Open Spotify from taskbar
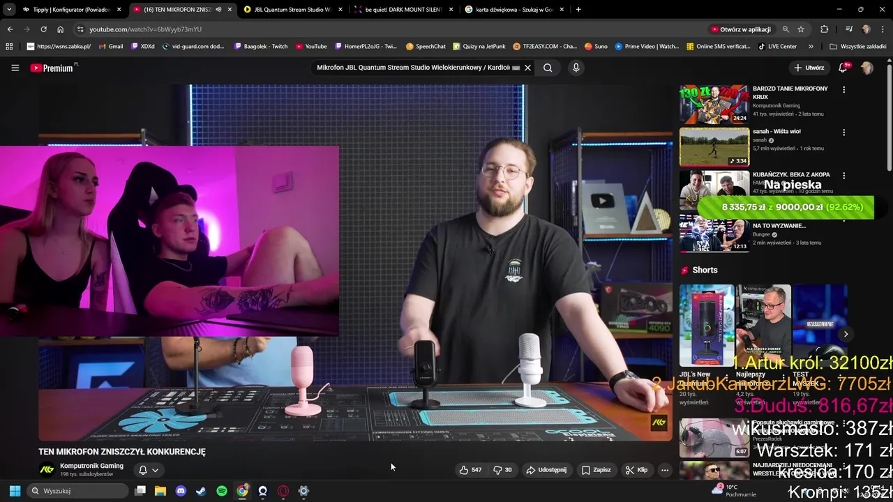893x502 pixels. click(x=222, y=491)
